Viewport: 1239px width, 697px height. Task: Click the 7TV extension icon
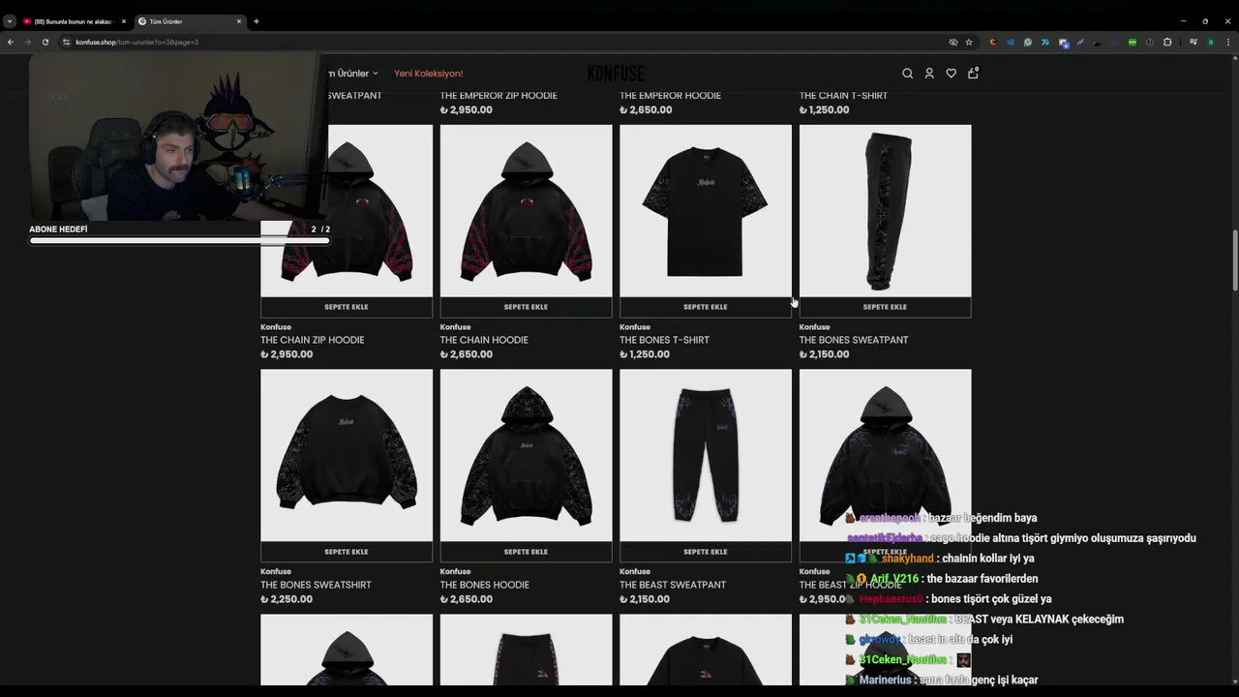[1045, 42]
